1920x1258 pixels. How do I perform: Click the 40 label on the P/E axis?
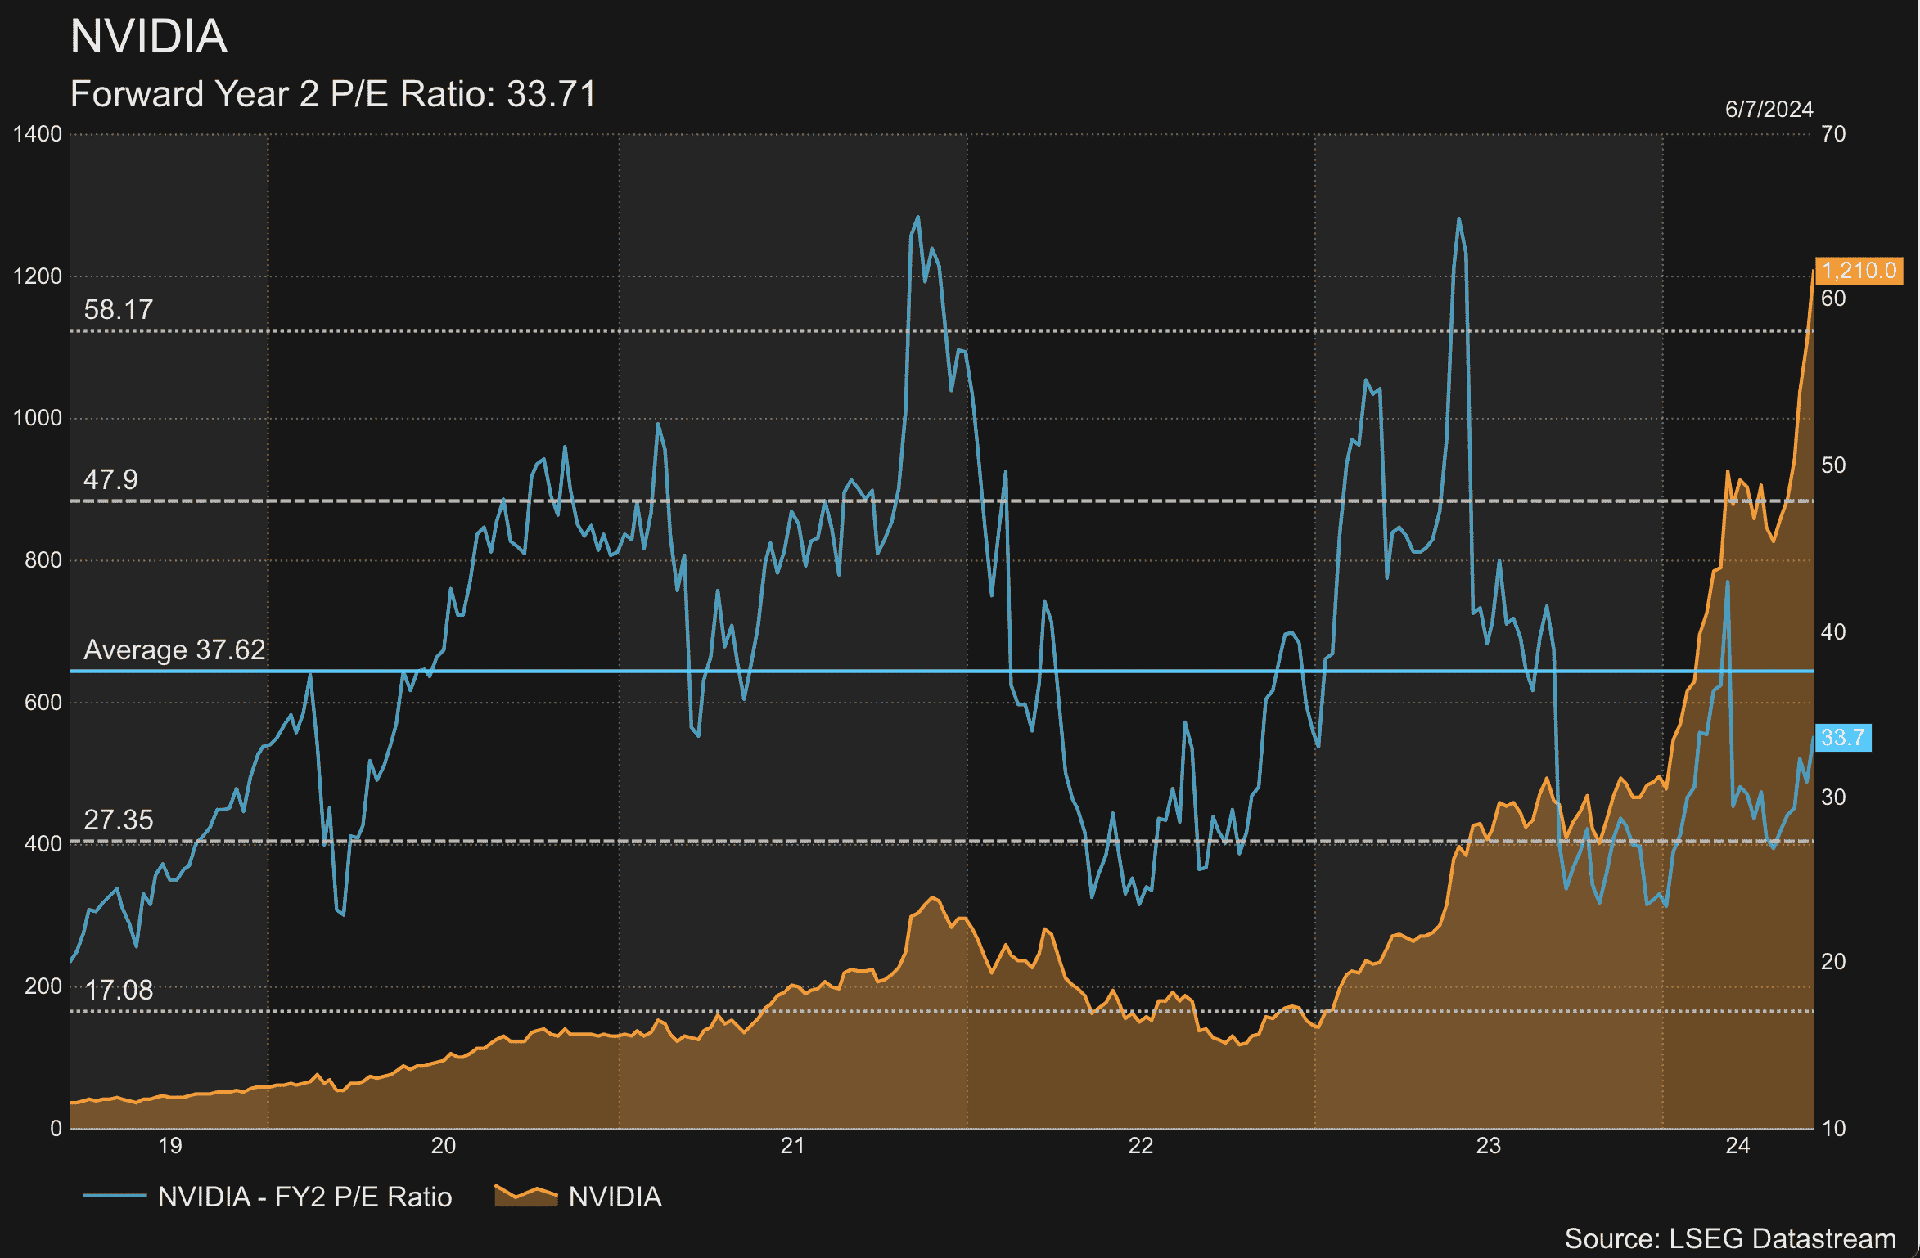pos(1833,632)
